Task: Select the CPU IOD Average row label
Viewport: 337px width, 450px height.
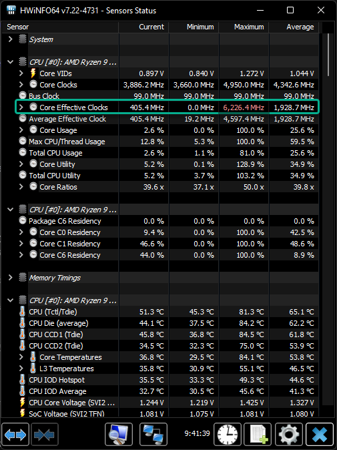Action: [x=57, y=391]
